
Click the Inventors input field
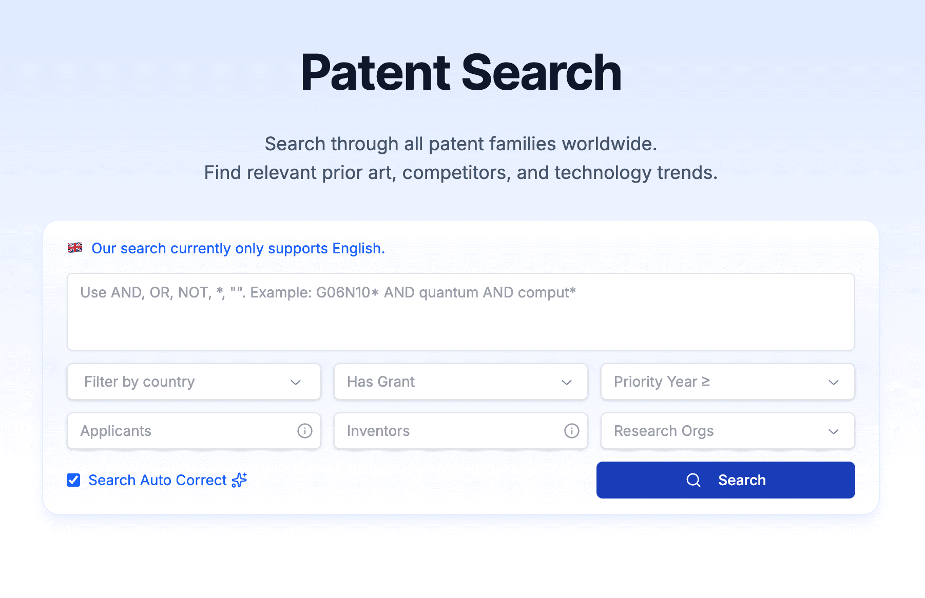[x=436, y=431]
